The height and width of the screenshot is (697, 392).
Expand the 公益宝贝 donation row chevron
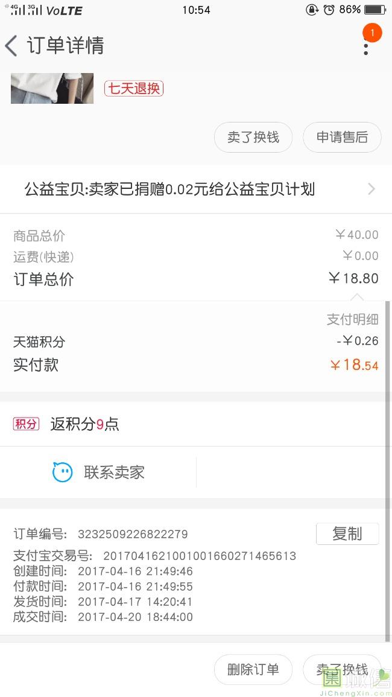pos(371,189)
